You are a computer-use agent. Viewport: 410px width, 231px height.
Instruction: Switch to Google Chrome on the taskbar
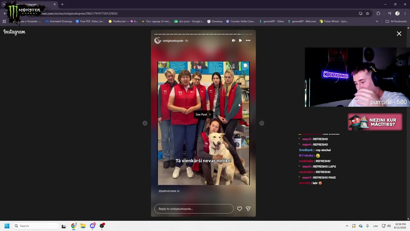(73, 226)
